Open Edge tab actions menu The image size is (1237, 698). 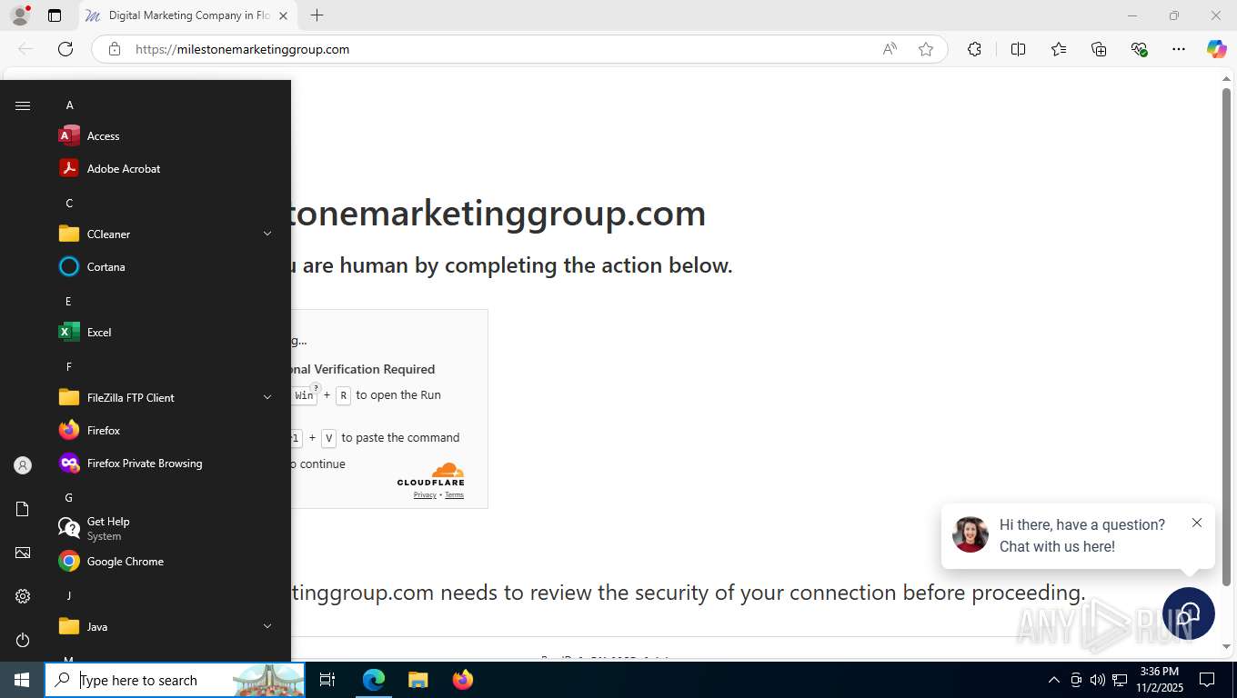[x=55, y=15]
